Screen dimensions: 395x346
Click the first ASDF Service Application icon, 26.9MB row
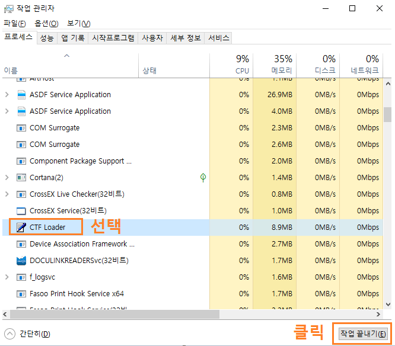(21, 95)
